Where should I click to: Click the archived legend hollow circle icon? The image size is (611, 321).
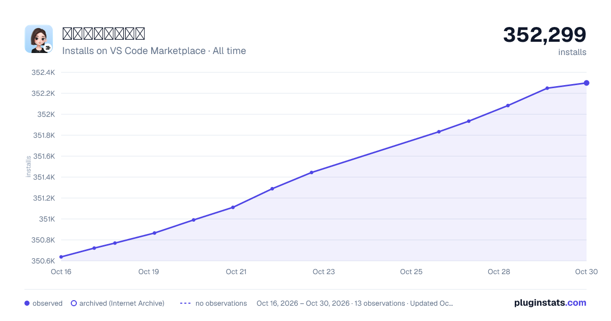[74, 303]
